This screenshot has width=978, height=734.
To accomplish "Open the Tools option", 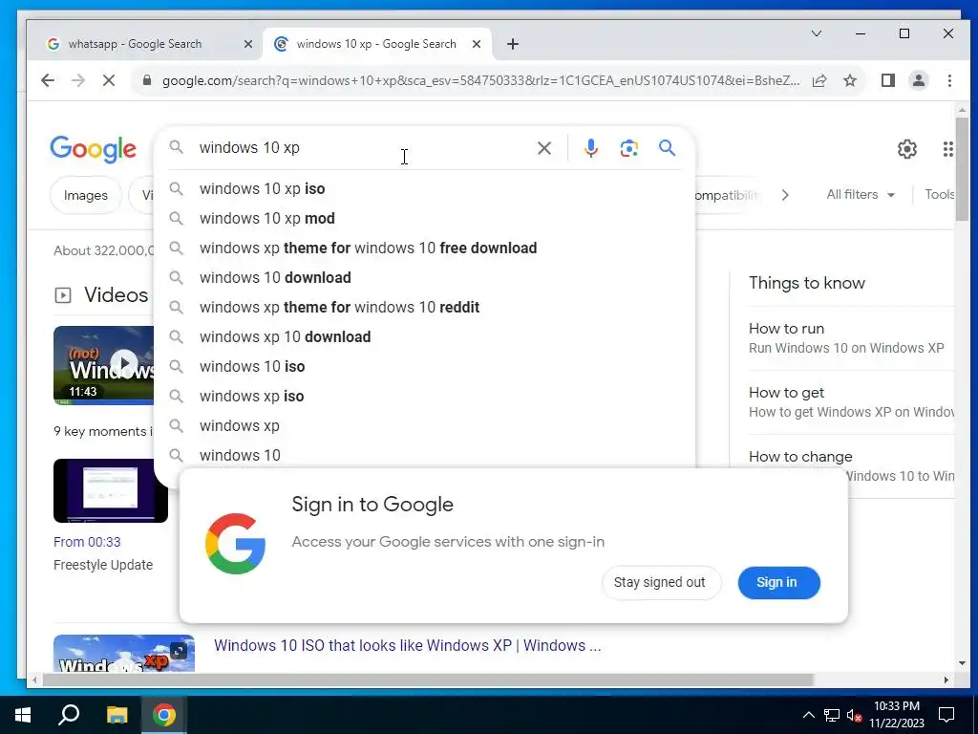I will pos(940,195).
